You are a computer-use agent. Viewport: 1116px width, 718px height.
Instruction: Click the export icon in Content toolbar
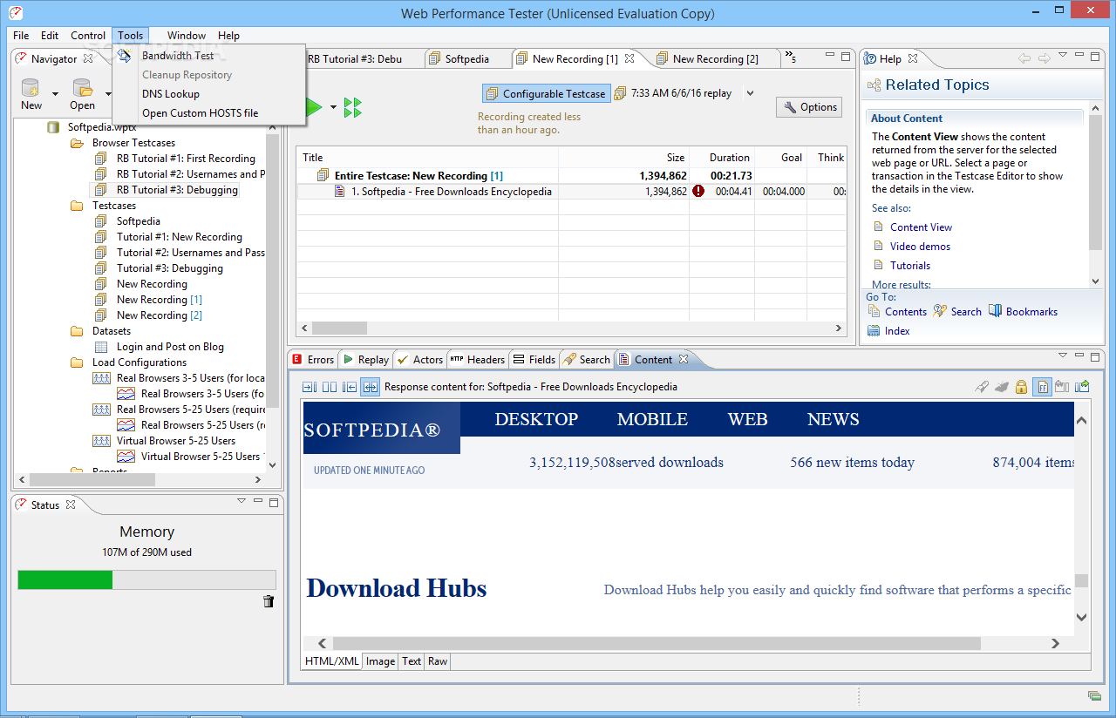(x=1083, y=387)
